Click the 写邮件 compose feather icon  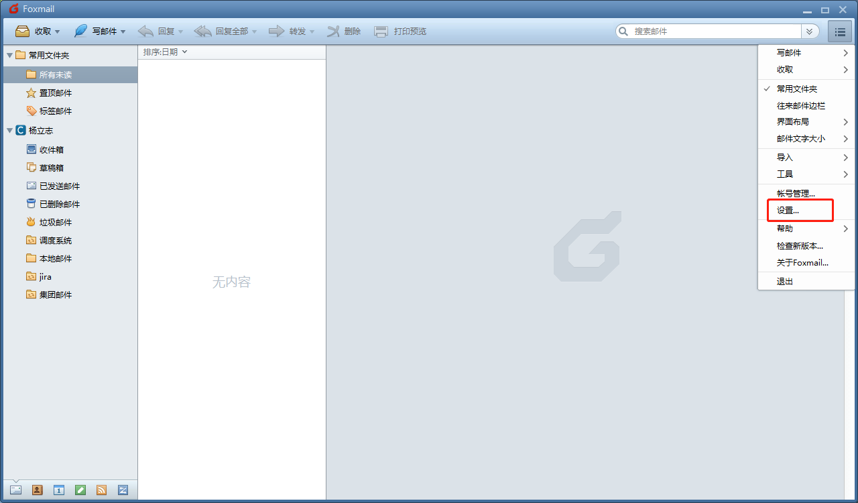pos(80,31)
